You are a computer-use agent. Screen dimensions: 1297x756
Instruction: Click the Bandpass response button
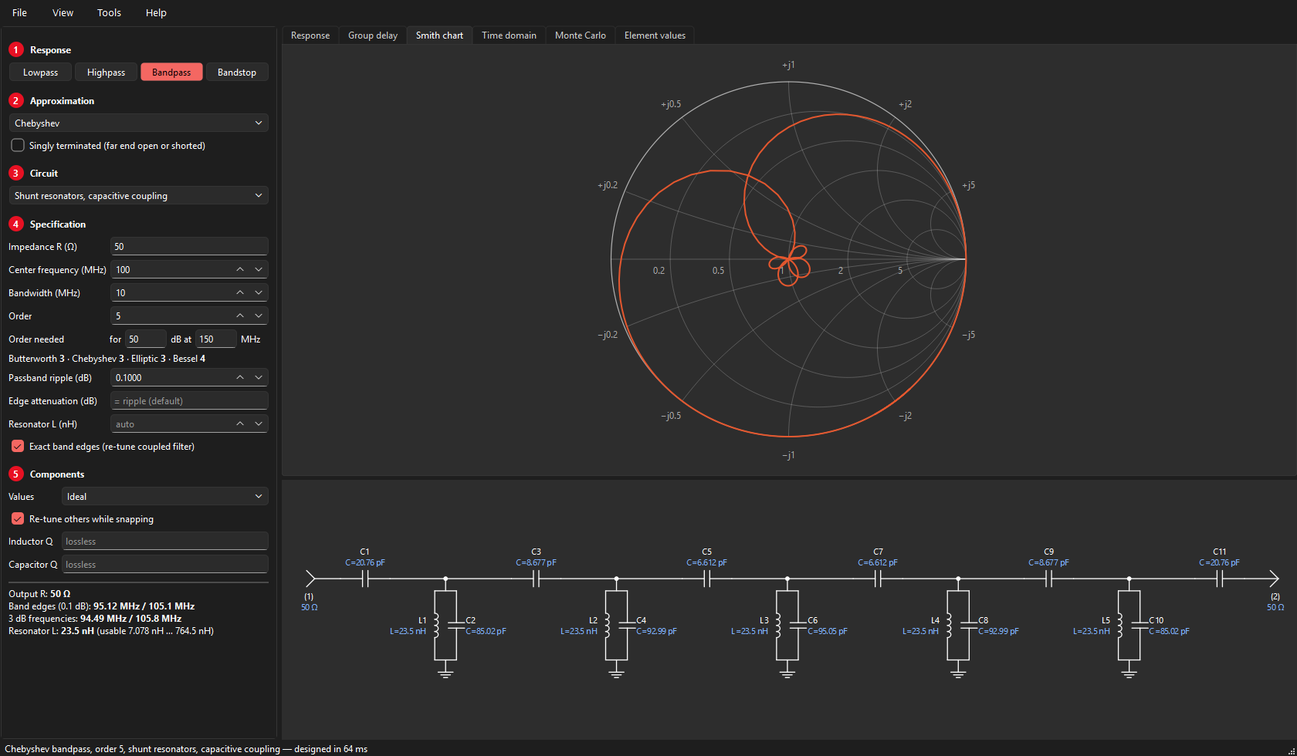click(171, 72)
